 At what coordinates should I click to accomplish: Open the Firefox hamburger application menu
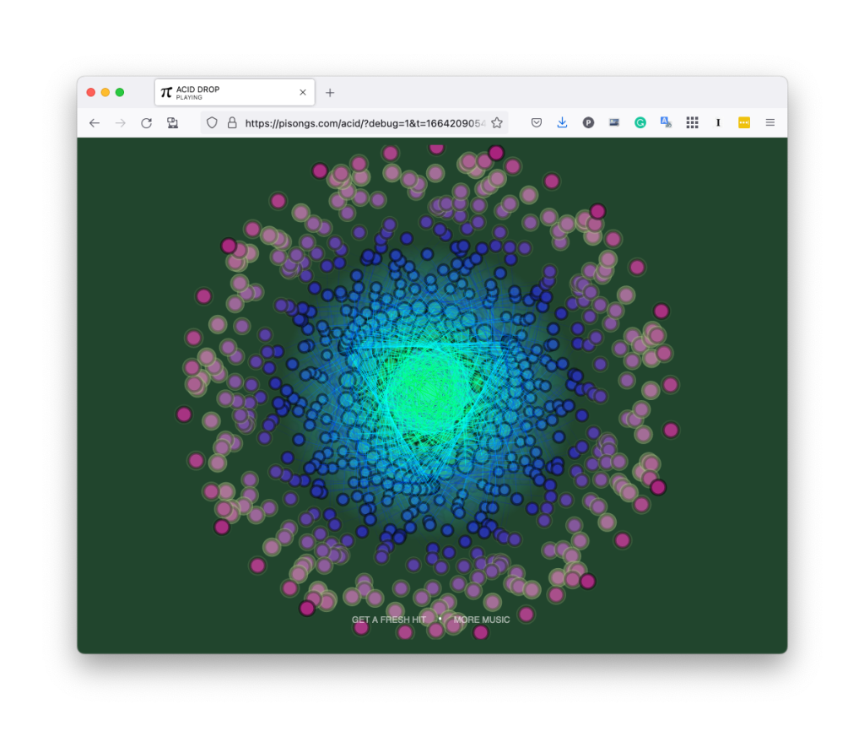(769, 123)
